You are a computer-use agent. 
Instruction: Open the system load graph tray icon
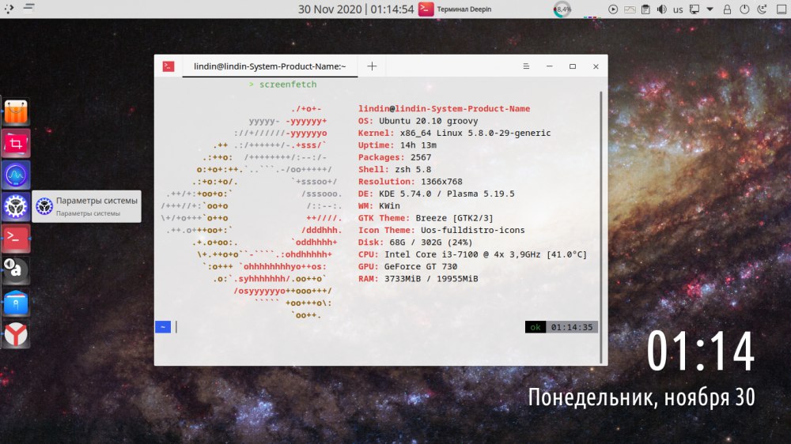point(630,9)
